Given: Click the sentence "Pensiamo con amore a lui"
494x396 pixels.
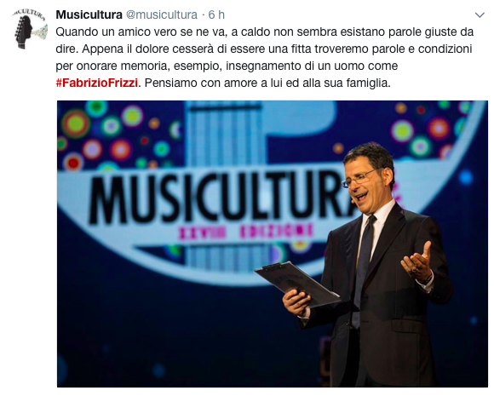Looking at the screenshot, I should 267,83.
